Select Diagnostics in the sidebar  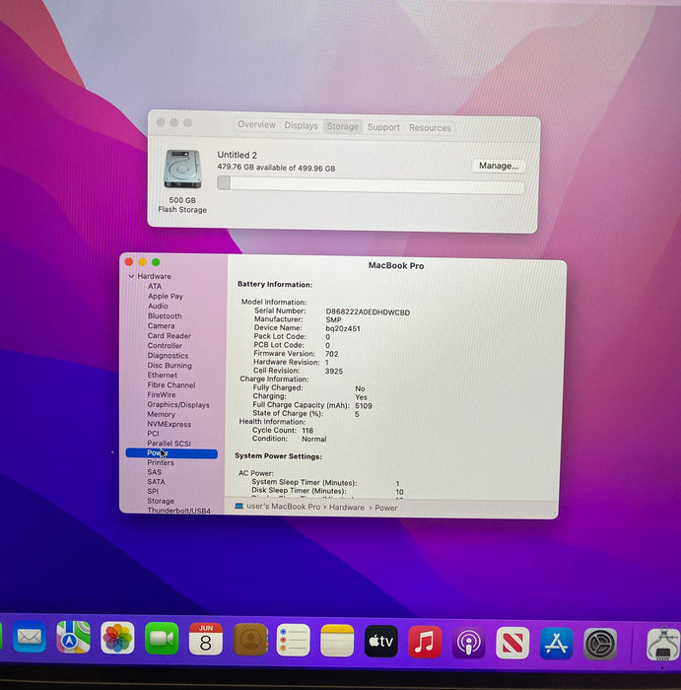pos(168,356)
